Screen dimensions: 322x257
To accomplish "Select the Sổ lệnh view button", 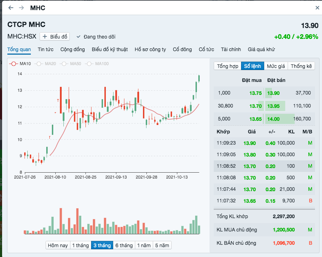I will (x=253, y=66).
